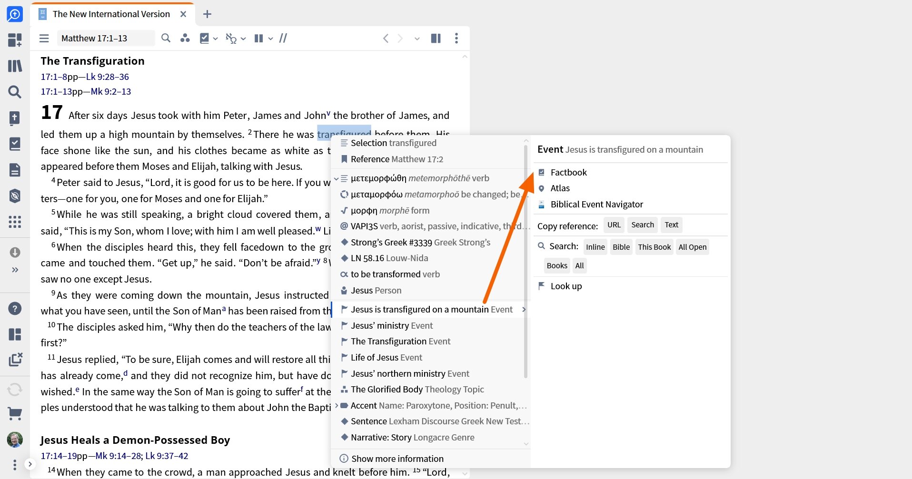This screenshot has width=912, height=479.
Task: Follow the Lk 9:37–42 cross-reference link
Action: coord(167,456)
